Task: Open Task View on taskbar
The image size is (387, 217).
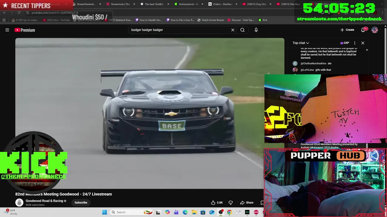Action: 158,212
